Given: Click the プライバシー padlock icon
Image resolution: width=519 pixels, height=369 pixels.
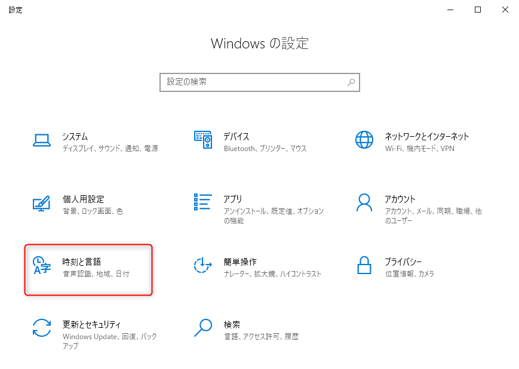Looking at the screenshot, I should pos(364,266).
